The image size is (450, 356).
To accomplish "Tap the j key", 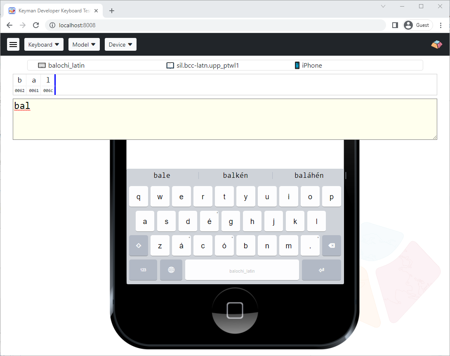I will coord(274,222).
